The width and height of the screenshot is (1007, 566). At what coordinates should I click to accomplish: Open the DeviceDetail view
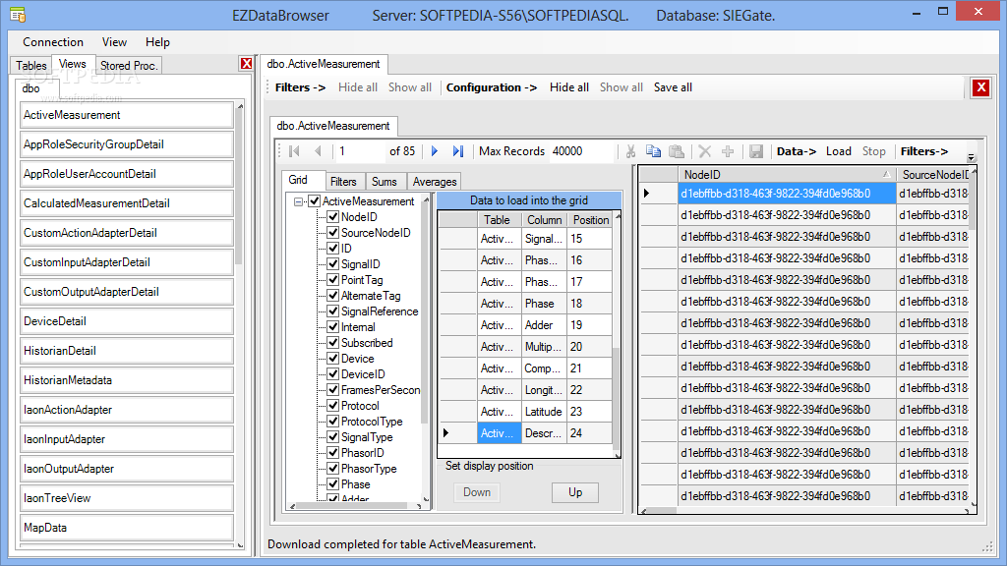coord(127,321)
